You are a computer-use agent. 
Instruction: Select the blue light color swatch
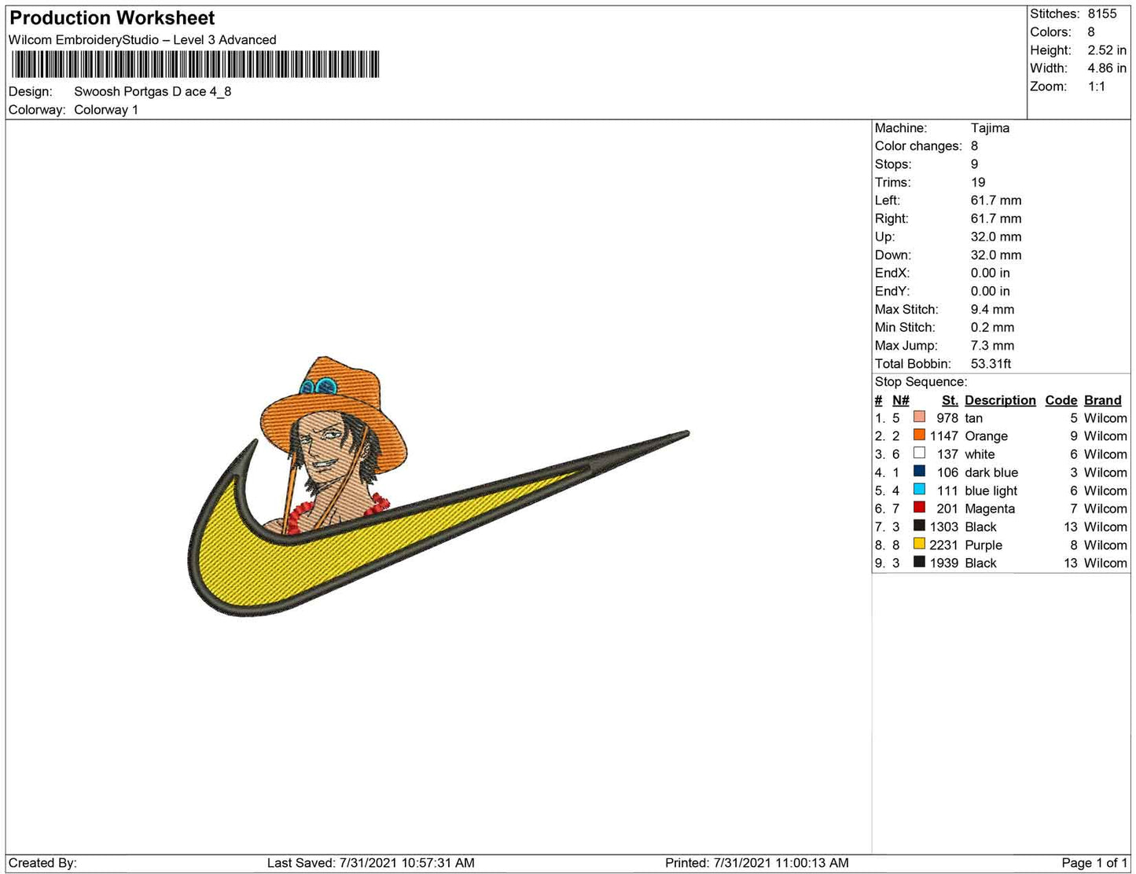[x=919, y=489]
